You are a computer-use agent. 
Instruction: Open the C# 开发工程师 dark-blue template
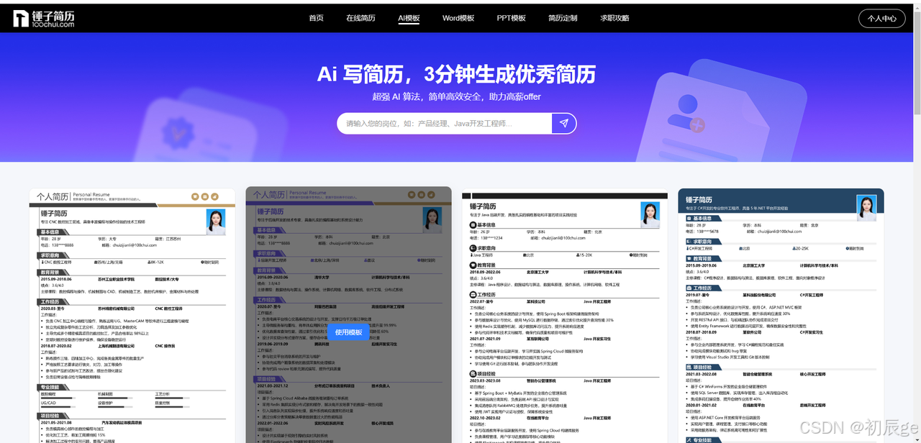pos(781,315)
